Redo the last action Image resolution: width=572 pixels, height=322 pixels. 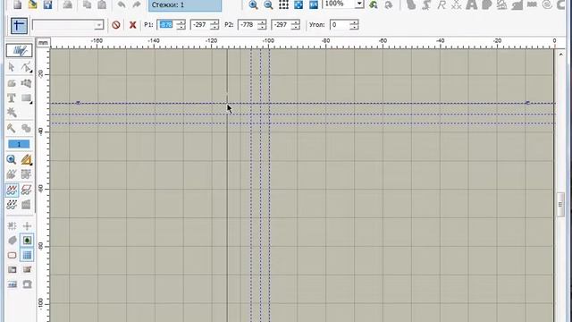click(137, 4)
